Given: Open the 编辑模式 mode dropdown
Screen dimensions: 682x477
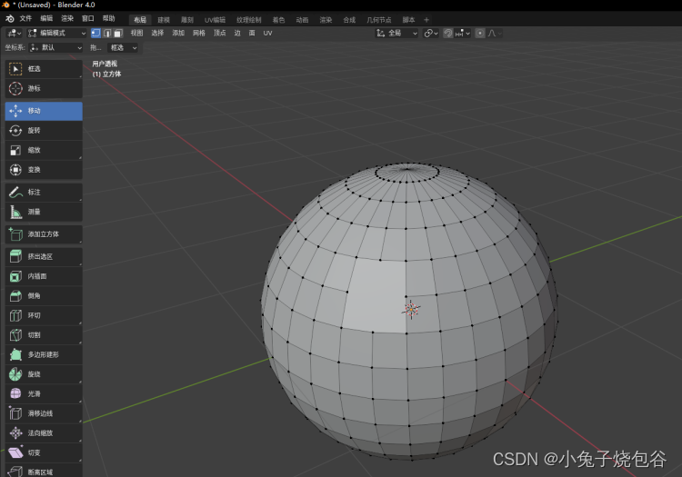Looking at the screenshot, I should 56,33.
